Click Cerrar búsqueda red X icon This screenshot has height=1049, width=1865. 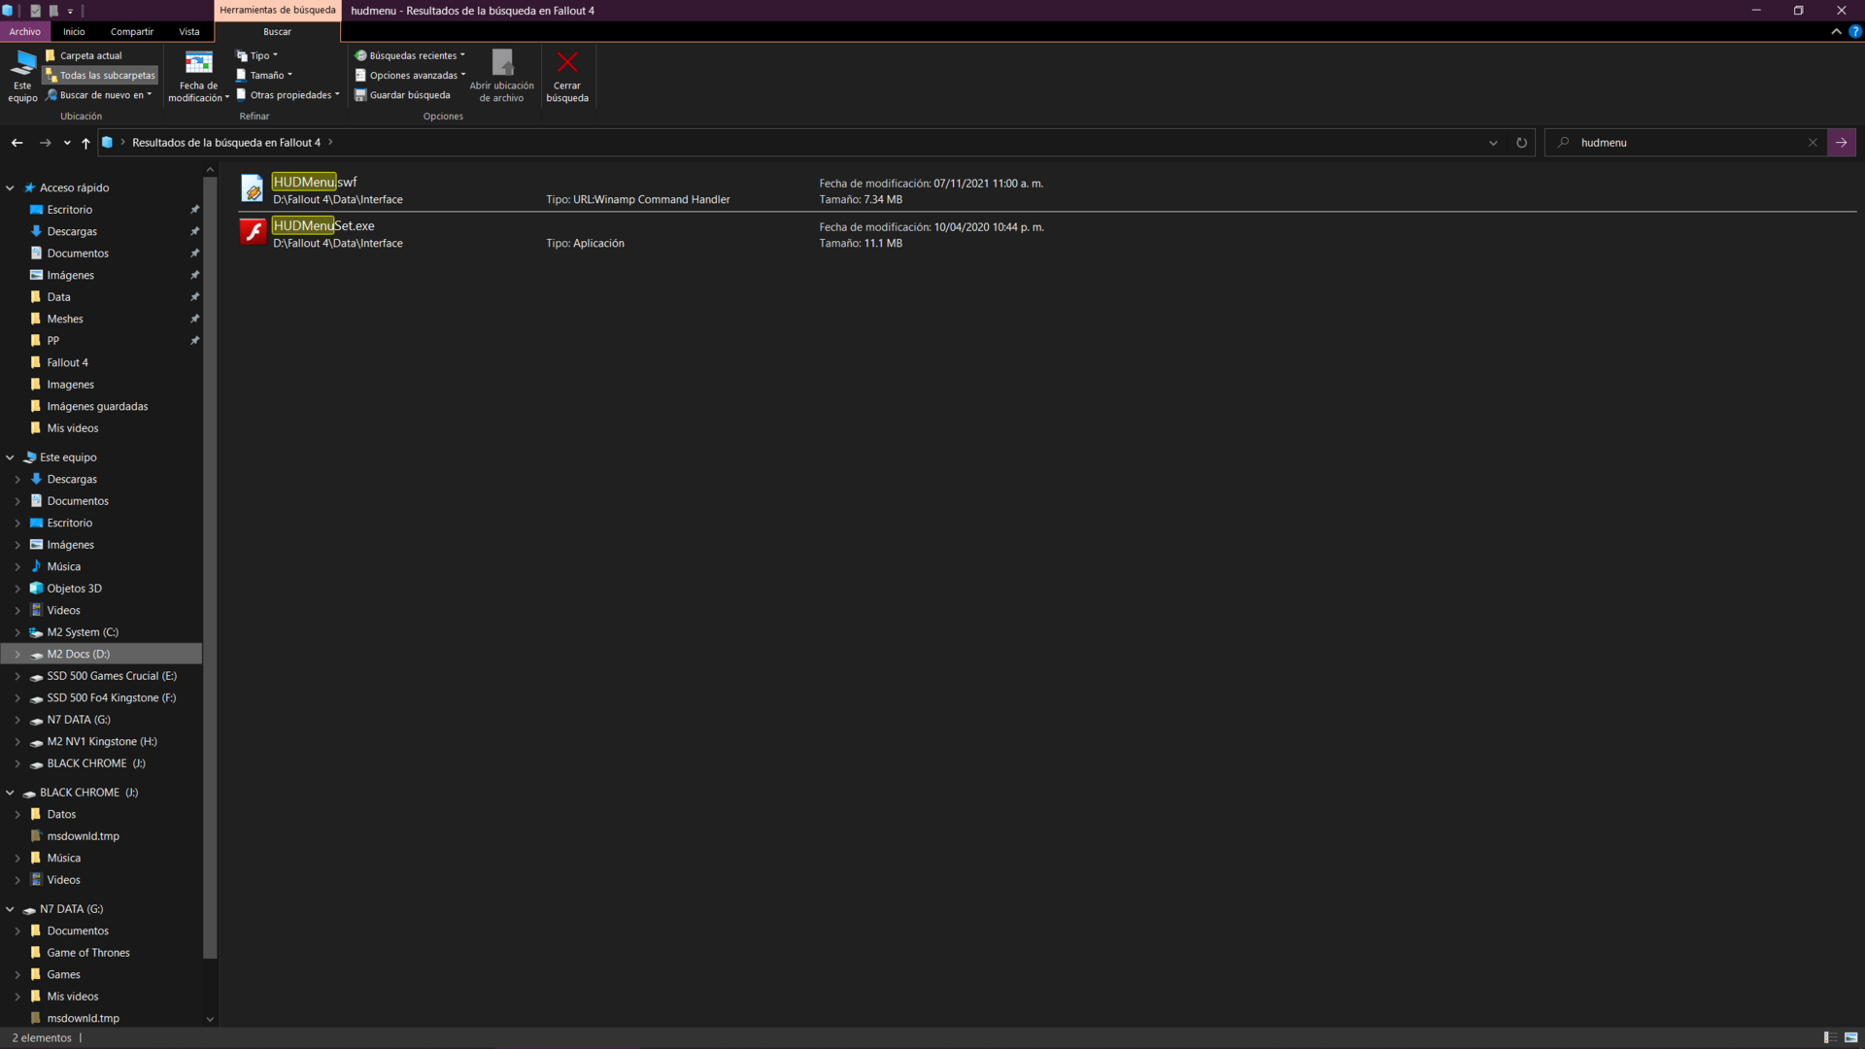567,63
